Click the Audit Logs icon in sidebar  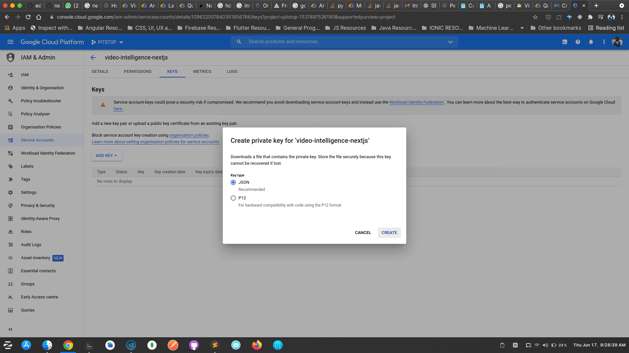pos(10,244)
